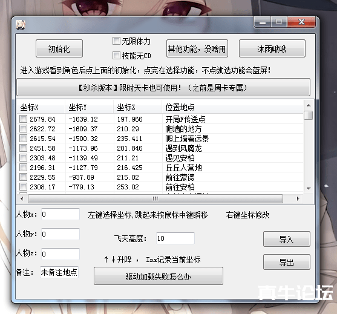337x314 pixels.
Task: Click the horizontal scroll left arrow
Action: click(22, 198)
